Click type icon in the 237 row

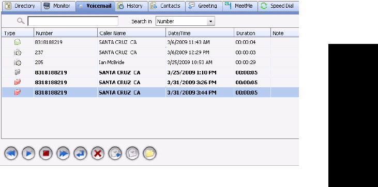pyautogui.click(x=18, y=52)
